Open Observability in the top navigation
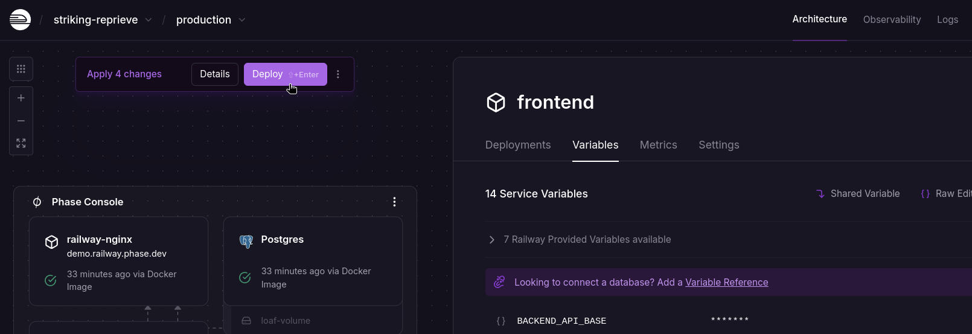 pyautogui.click(x=892, y=20)
